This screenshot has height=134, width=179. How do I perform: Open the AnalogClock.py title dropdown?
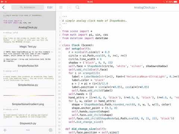coord(145,7)
